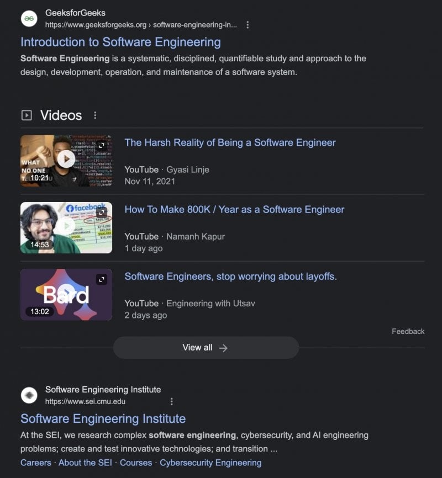Click the 1 day ago timestamp
This screenshot has height=478, width=442.
144,248
